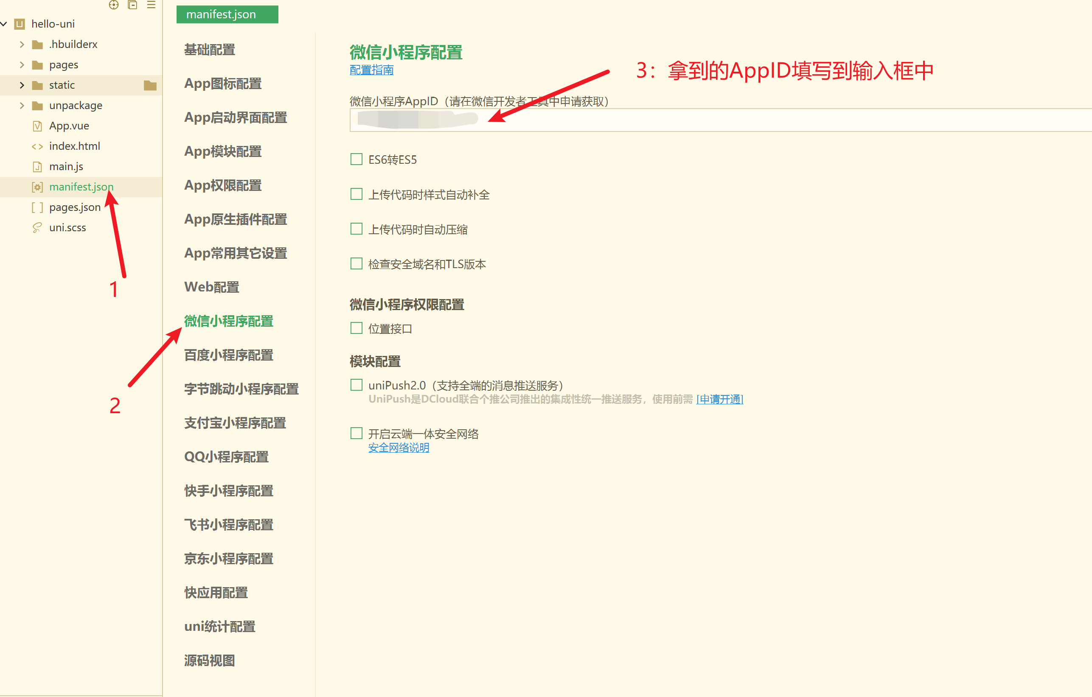Click the folder icon at right of static row

[150, 85]
